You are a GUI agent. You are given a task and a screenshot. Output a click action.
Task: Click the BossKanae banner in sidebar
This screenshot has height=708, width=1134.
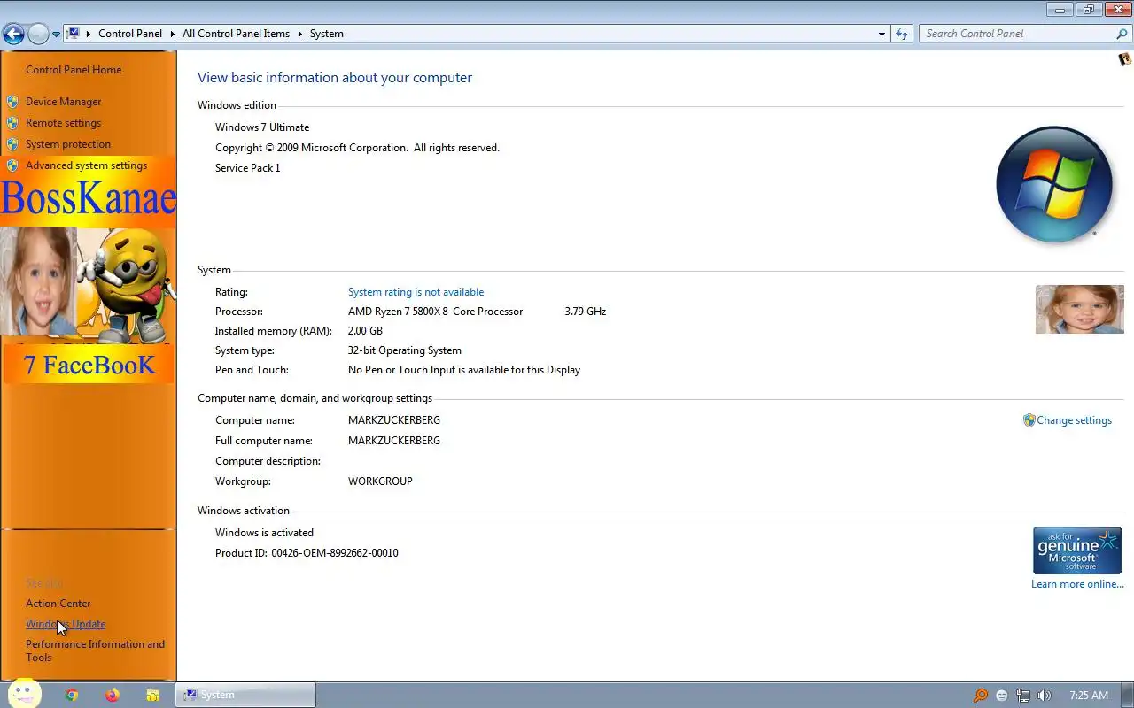[89, 198]
